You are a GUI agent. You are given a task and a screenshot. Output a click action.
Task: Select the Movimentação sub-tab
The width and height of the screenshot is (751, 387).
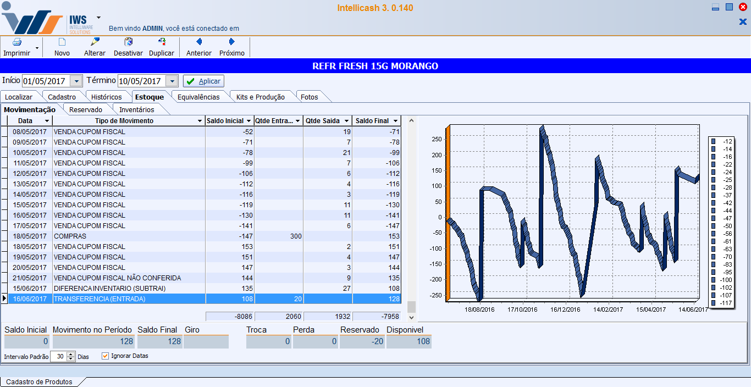point(30,109)
